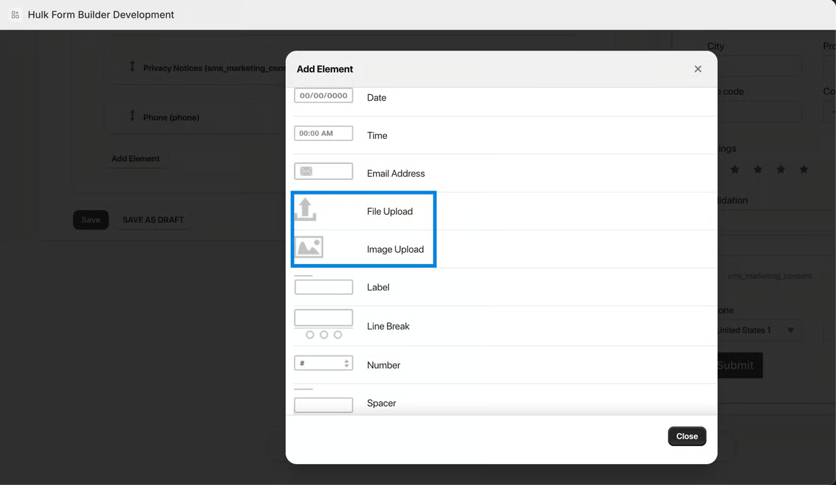Click the Label element preview icon
The image size is (836, 485).
tap(323, 285)
